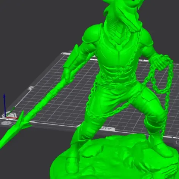Click the small label on the plate's left edge
The image size is (179, 179).
tap(31, 88)
